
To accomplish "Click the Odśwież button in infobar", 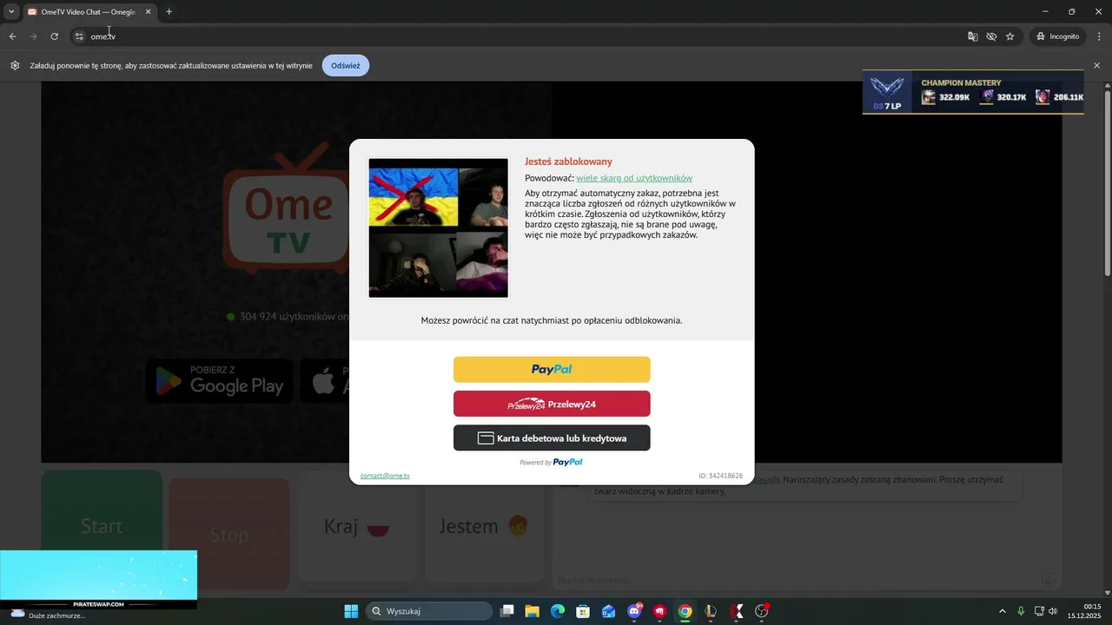I will 345,65.
